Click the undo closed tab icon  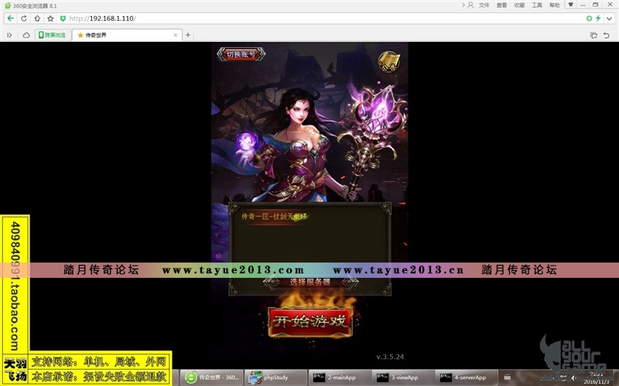(606, 35)
